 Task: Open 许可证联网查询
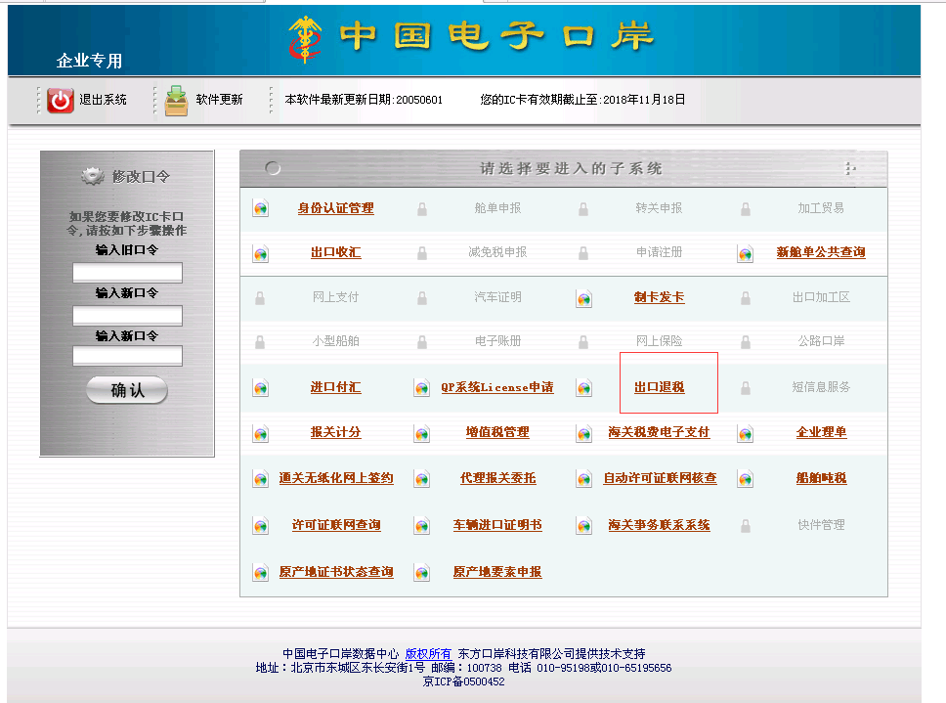tap(336, 525)
